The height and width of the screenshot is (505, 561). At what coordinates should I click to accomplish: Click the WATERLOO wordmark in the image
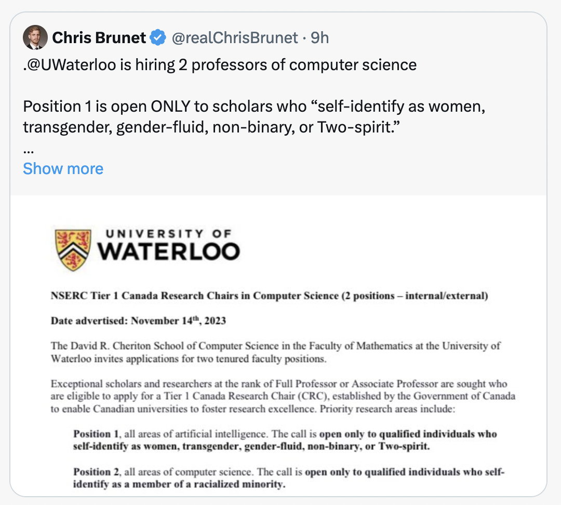pyautogui.click(x=168, y=251)
